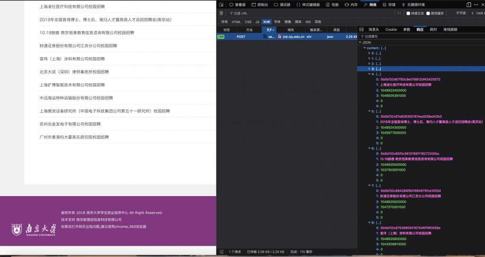Open the 内存 memory tab
Viewport: 485px width, 257px height.
coord(351,5)
